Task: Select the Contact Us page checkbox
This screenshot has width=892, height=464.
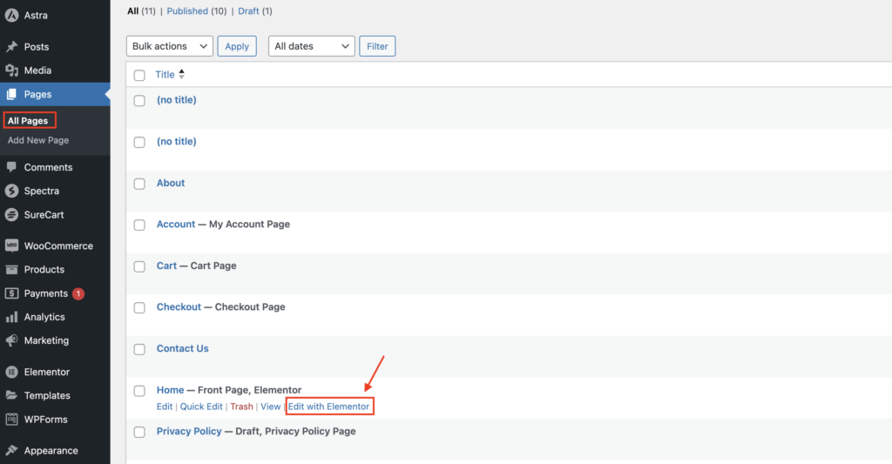Action: (139, 349)
